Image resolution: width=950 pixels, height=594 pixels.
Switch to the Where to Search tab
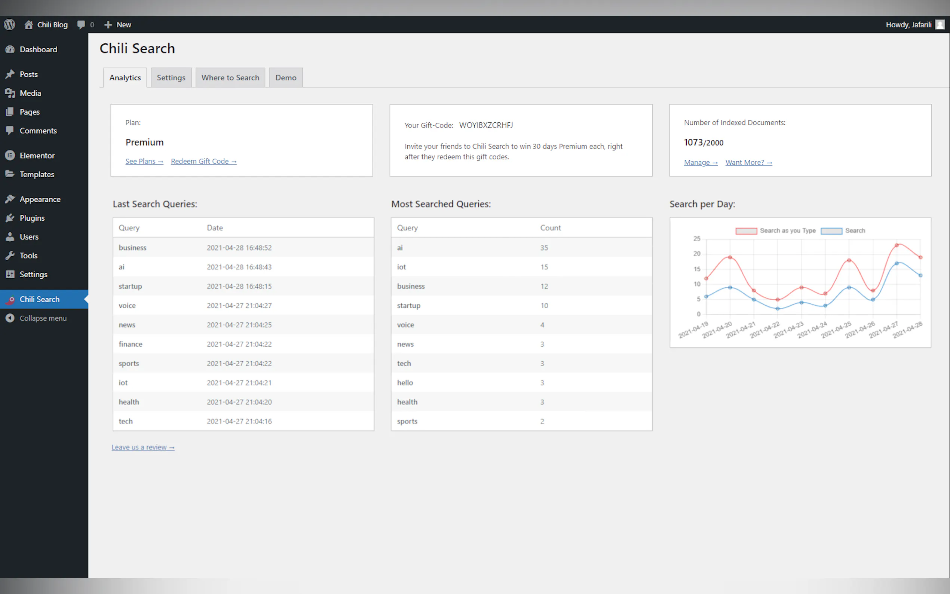[230, 78]
